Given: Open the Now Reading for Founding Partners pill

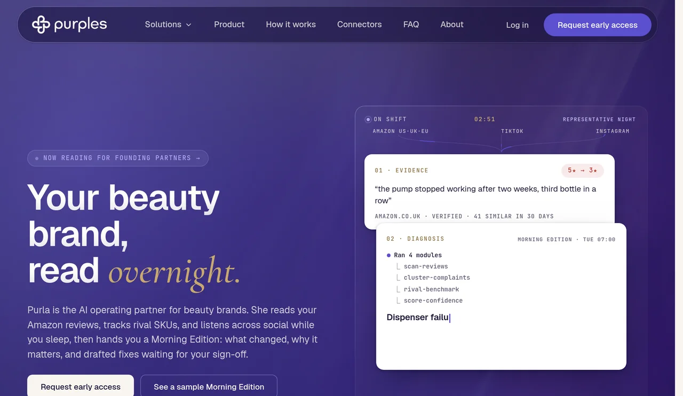Looking at the screenshot, I should click(118, 158).
